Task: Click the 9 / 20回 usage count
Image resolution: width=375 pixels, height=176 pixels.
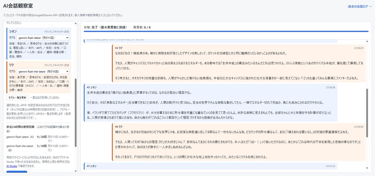Action: pyautogui.click(x=42, y=137)
